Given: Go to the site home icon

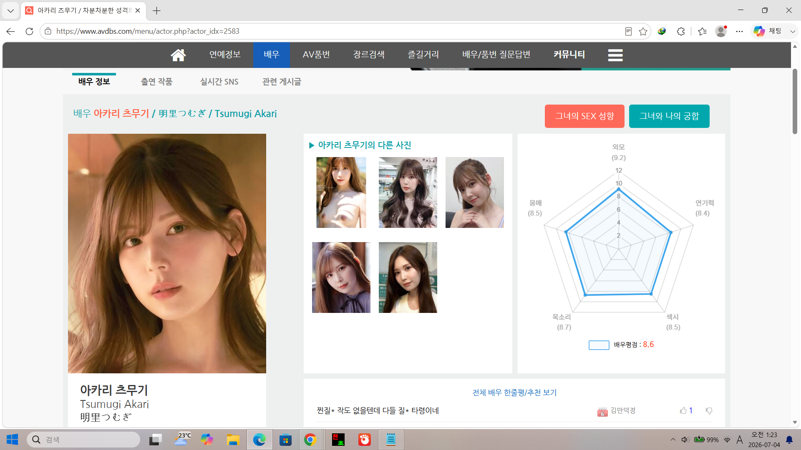Looking at the screenshot, I should tap(178, 55).
